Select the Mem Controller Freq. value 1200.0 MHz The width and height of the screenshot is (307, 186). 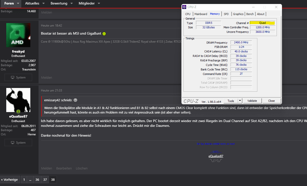(x=262, y=27)
